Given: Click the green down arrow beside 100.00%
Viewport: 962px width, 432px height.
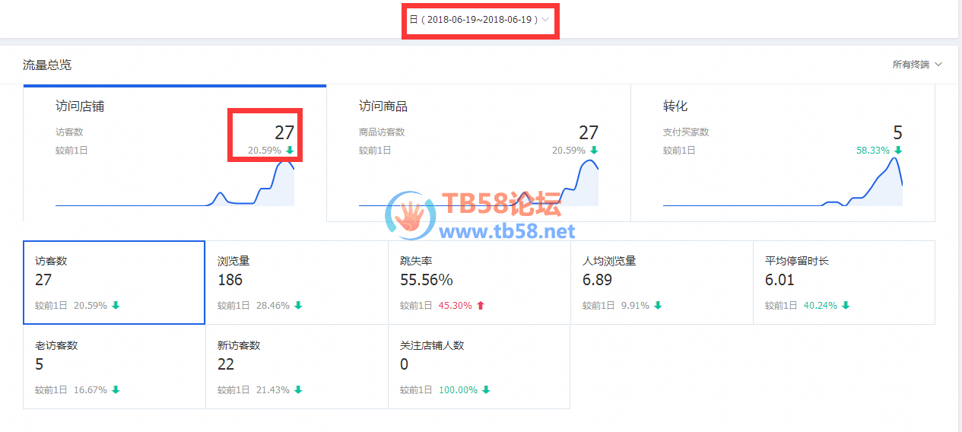Looking at the screenshot, I should click(x=486, y=390).
